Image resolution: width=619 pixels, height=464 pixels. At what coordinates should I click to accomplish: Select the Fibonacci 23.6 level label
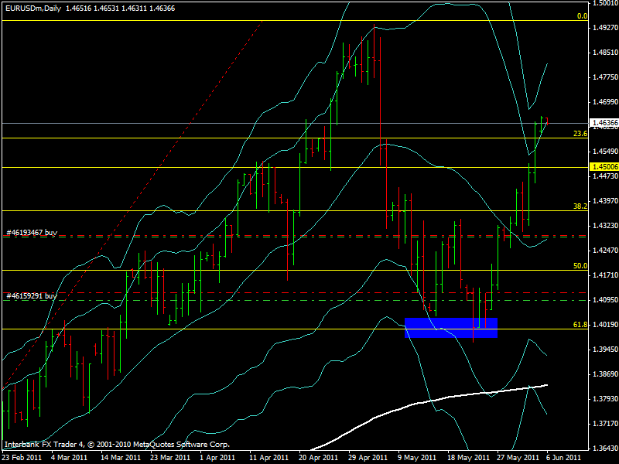(x=580, y=133)
